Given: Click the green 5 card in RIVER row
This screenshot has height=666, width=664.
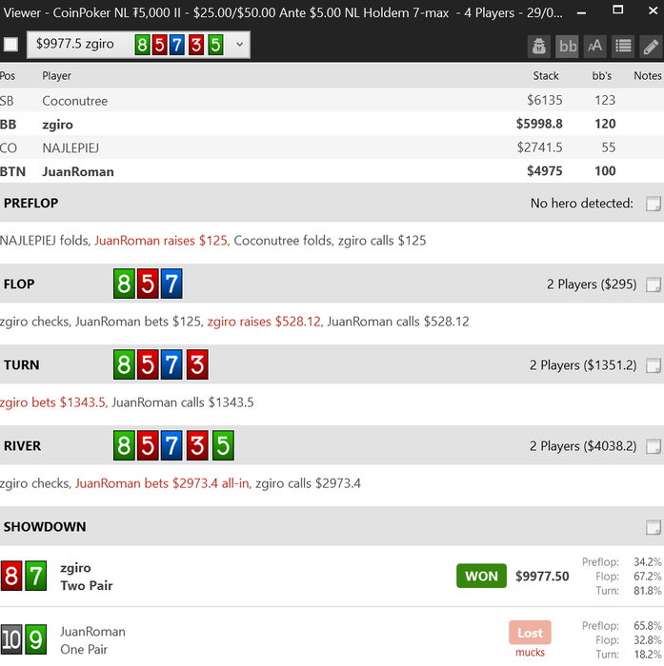Looking at the screenshot, I should [223, 445].
